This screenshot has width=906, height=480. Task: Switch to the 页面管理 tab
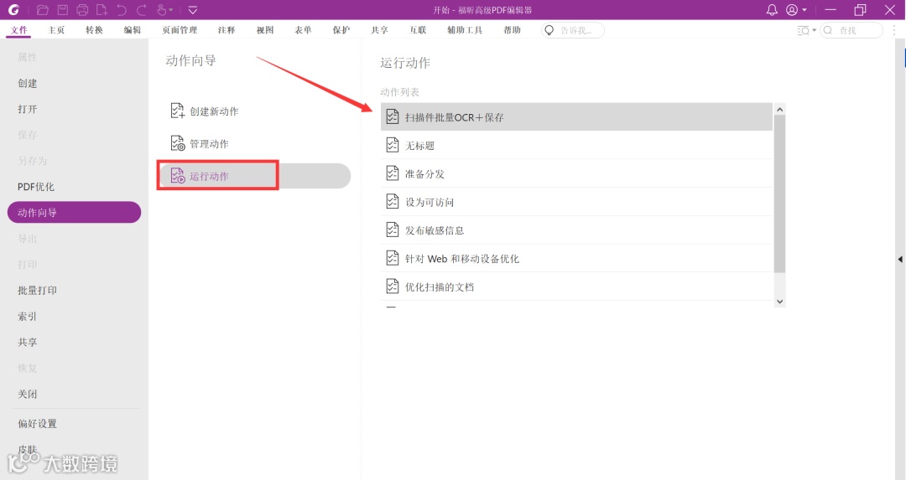coord(180,30)
